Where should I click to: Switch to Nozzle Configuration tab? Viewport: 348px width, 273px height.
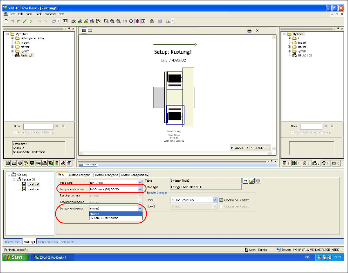134,175
